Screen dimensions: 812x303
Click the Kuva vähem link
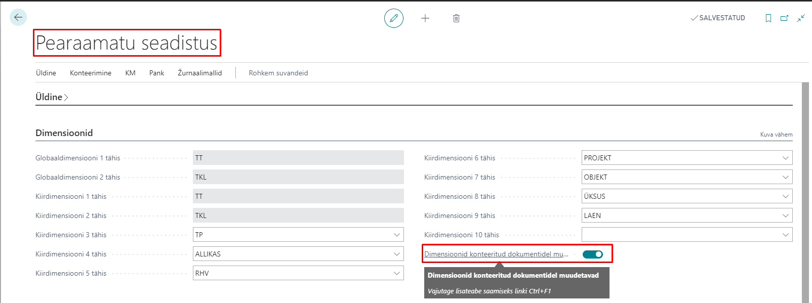click(x=776, y=135)
